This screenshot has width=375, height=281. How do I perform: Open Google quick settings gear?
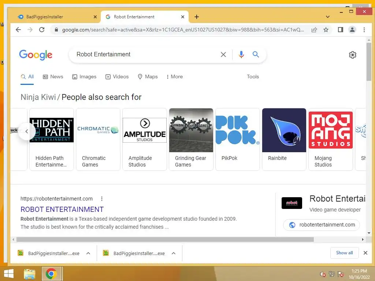353,55
